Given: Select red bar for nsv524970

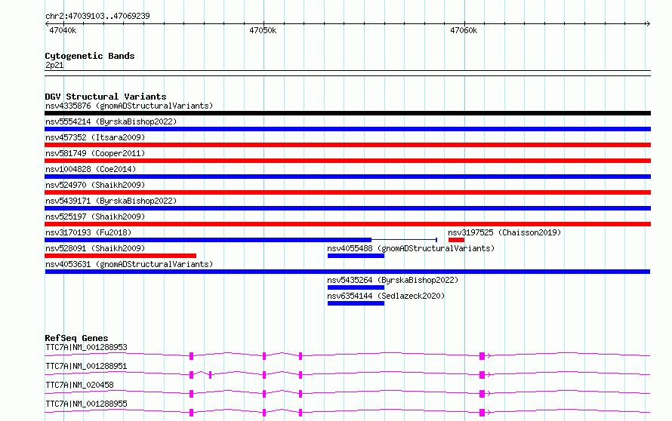Looking at the screenshot, I should pyautogui.click(x=347, y=192).
